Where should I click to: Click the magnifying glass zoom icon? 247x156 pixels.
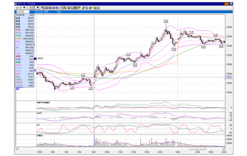[x=72, y=8]
